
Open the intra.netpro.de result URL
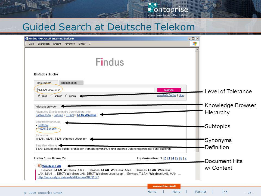(x=68, y=177)
